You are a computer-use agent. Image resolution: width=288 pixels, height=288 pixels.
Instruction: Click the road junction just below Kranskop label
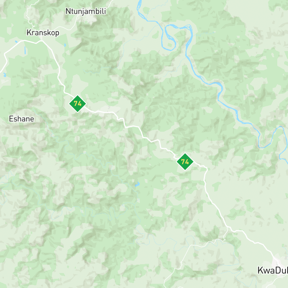click(41, 41)
